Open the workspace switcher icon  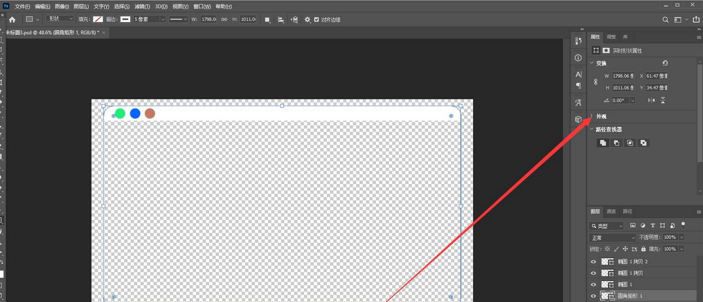[x=678, y=20]
